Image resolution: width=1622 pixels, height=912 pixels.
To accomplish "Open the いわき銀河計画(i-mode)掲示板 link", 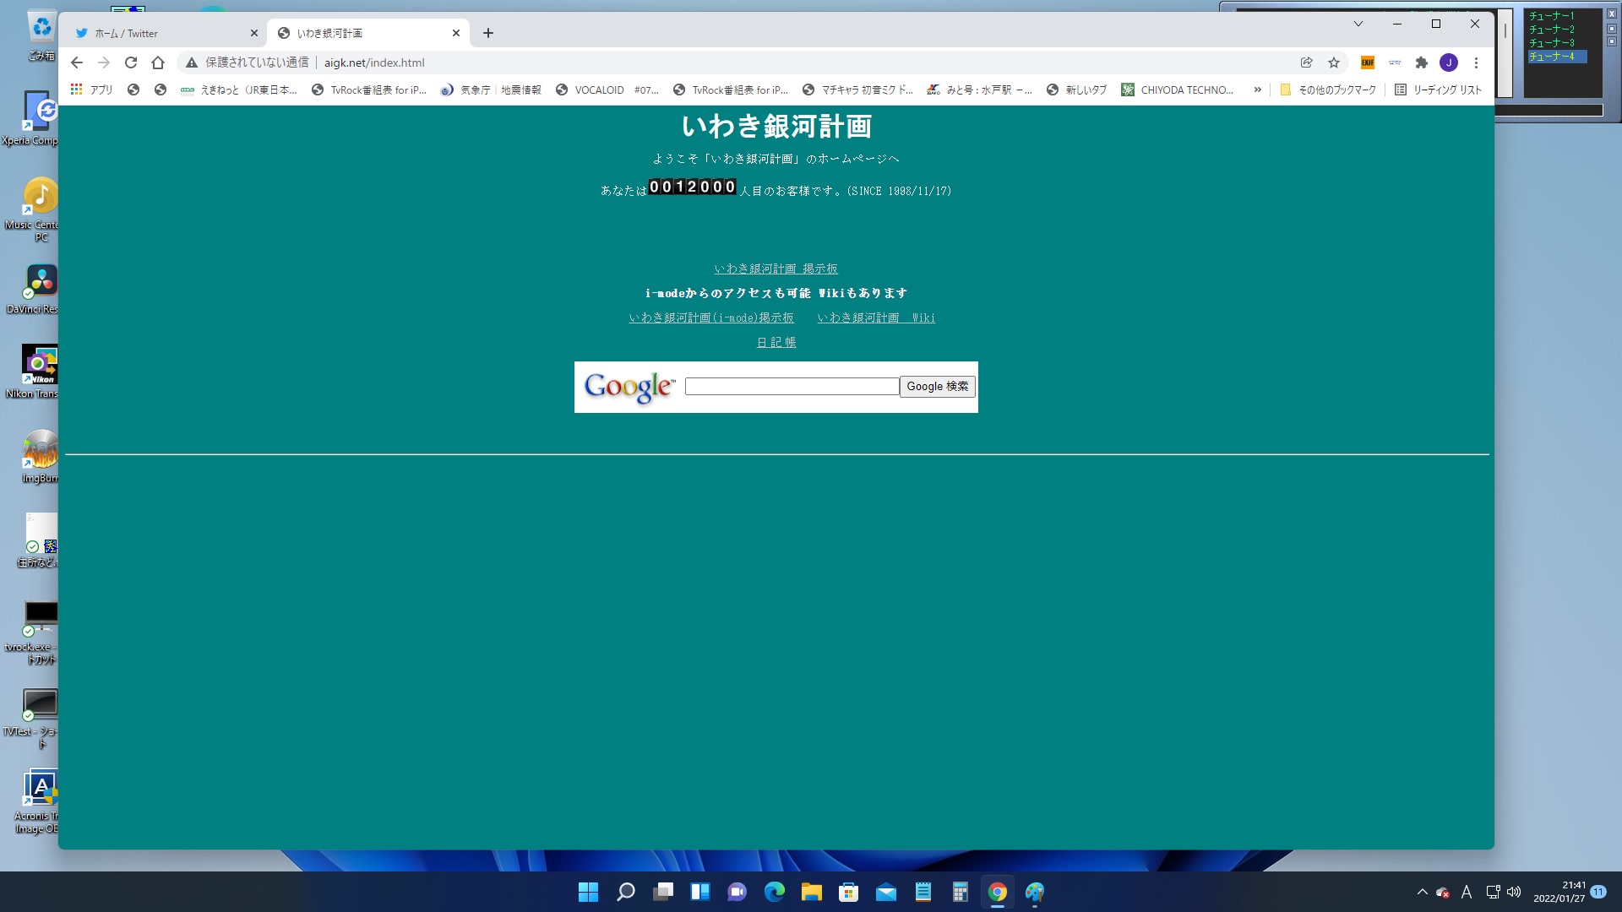I will coord(711,318).
